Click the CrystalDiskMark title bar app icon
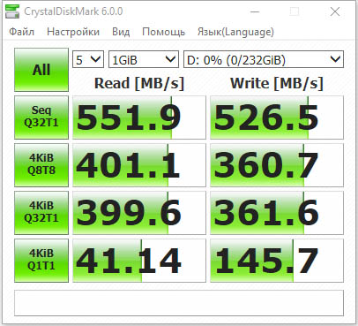 12,11
